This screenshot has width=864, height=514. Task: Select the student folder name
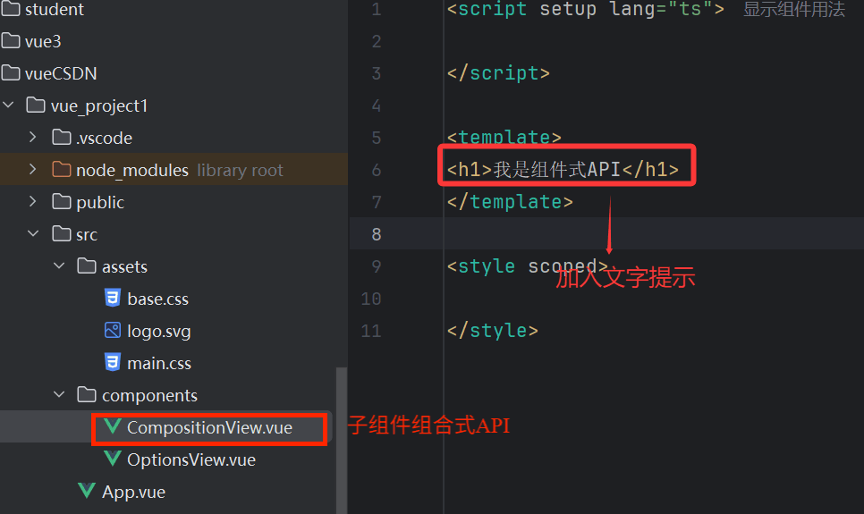click(54, 9)
